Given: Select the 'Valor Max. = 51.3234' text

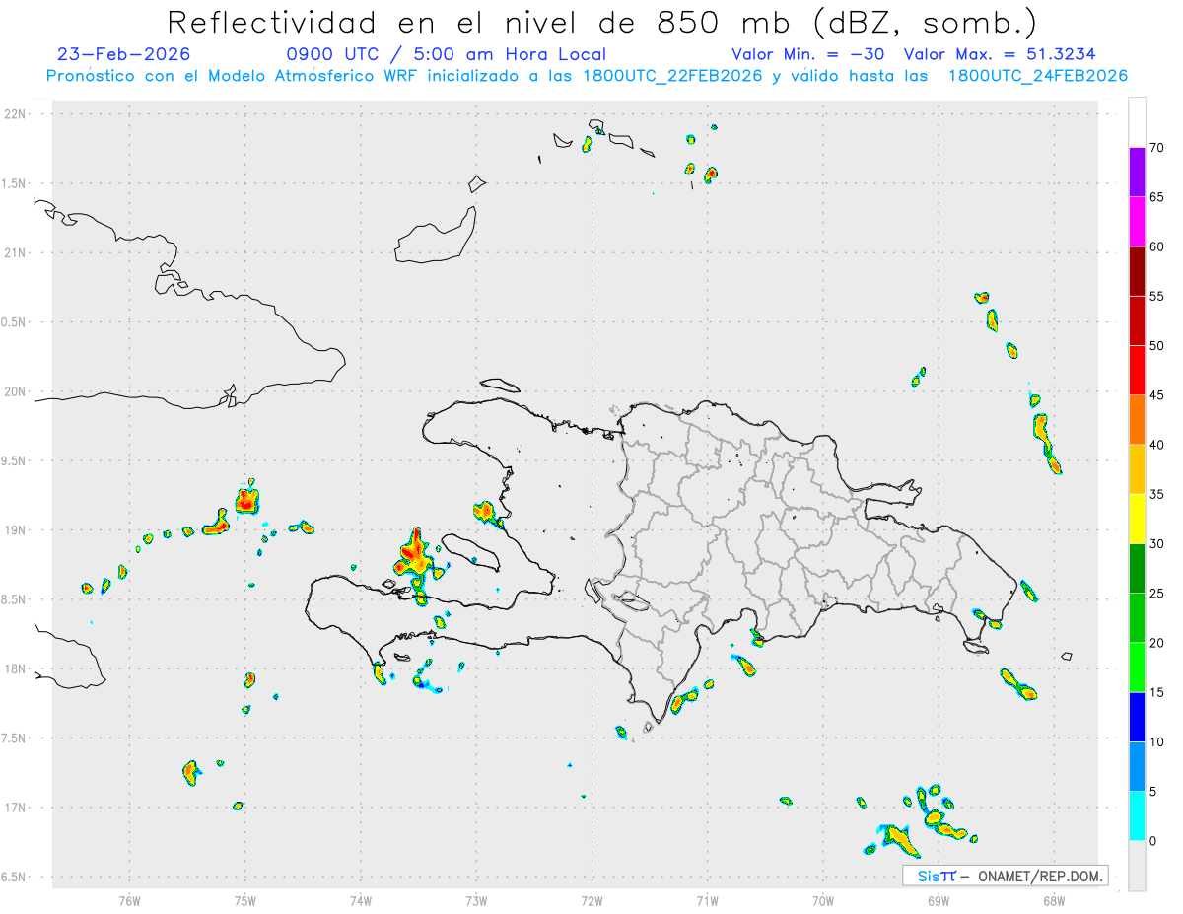Looking at the screenshot, I should tap(1000, 54).
